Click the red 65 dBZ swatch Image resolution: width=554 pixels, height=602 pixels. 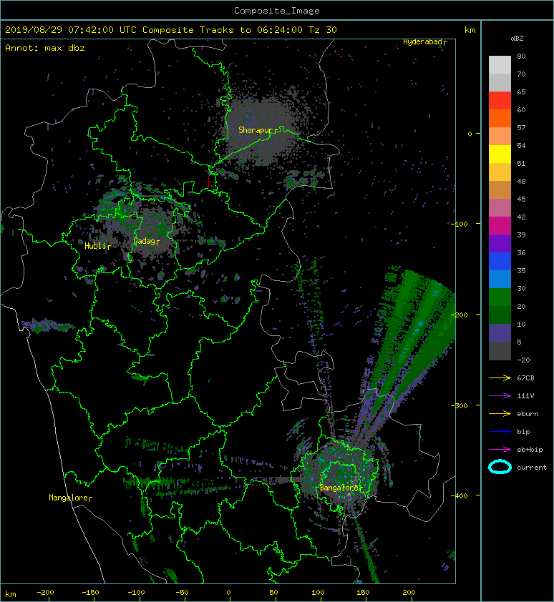(x=500, y=101)
